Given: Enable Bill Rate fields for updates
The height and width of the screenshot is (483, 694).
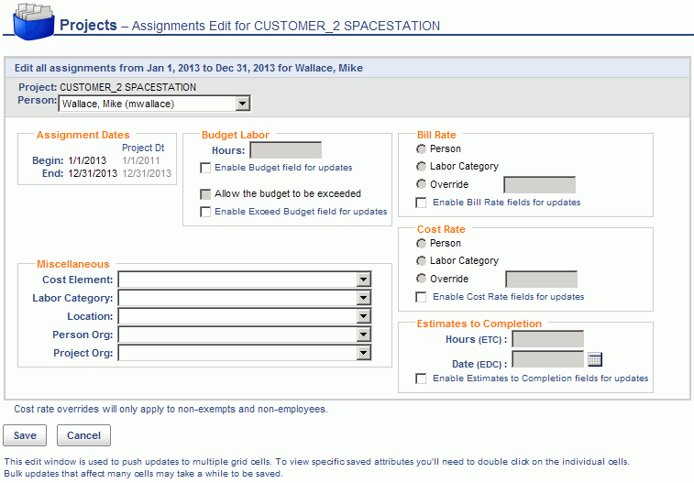Looking at the screenshot, I should click(421, 203).
